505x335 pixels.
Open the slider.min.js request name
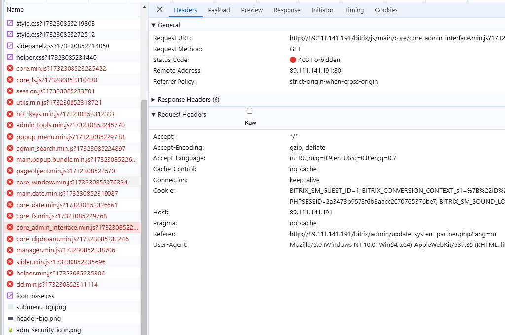tap(61, 262)
